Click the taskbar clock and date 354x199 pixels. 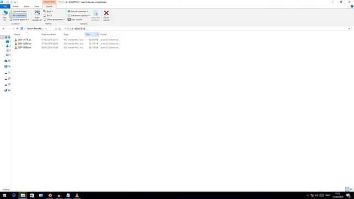338,195
